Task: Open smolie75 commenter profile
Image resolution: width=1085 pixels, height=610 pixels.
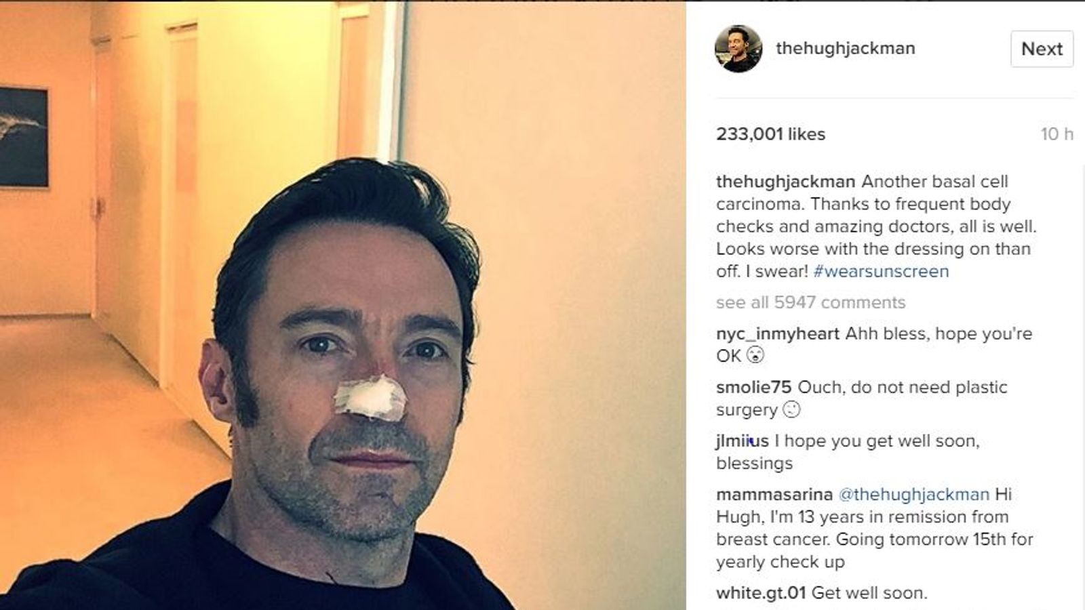Action: pos(753,387)
